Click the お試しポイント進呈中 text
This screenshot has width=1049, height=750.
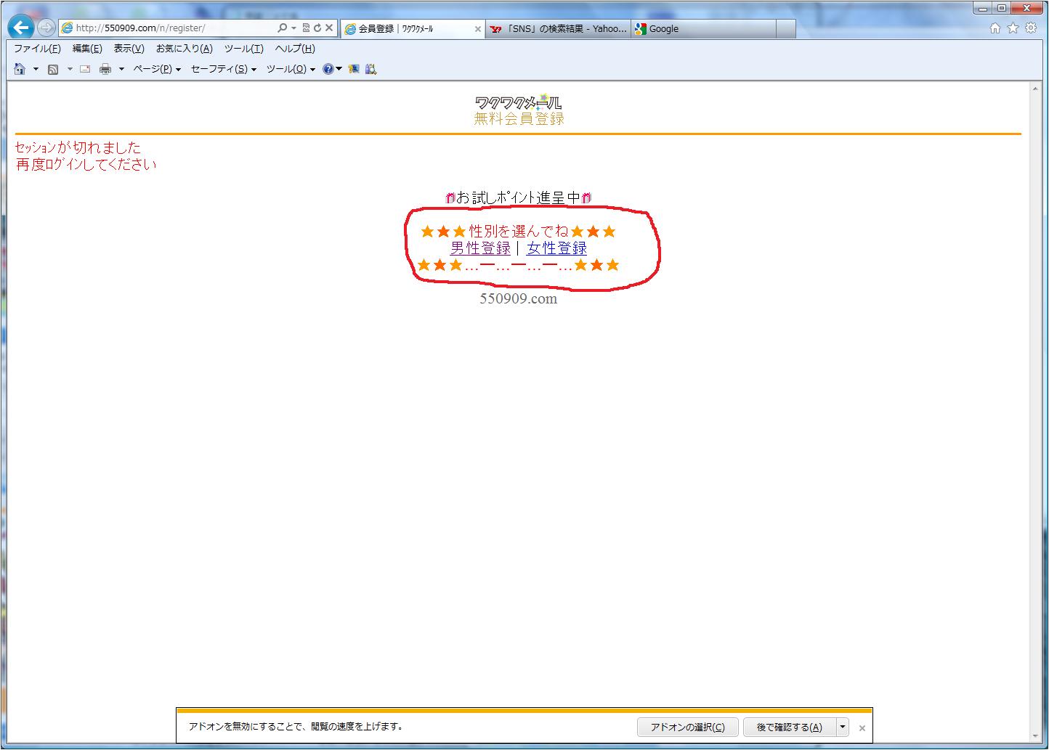pyautogui.click(x=519, y=197)
